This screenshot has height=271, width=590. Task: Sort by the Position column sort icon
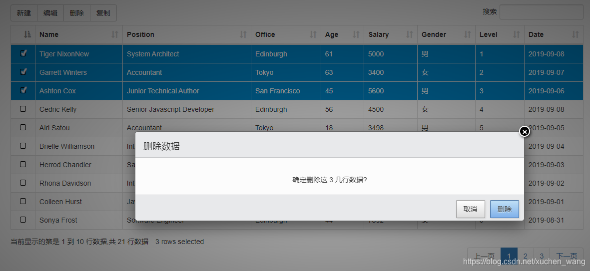click(243, 34)
